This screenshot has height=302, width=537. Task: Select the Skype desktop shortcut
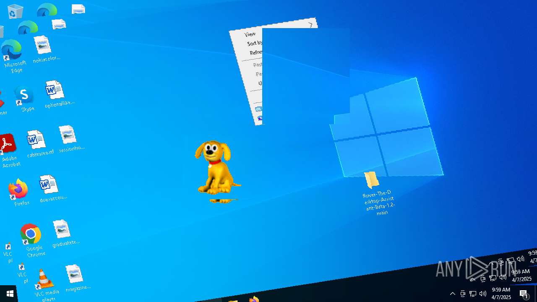tap(25, 99)
